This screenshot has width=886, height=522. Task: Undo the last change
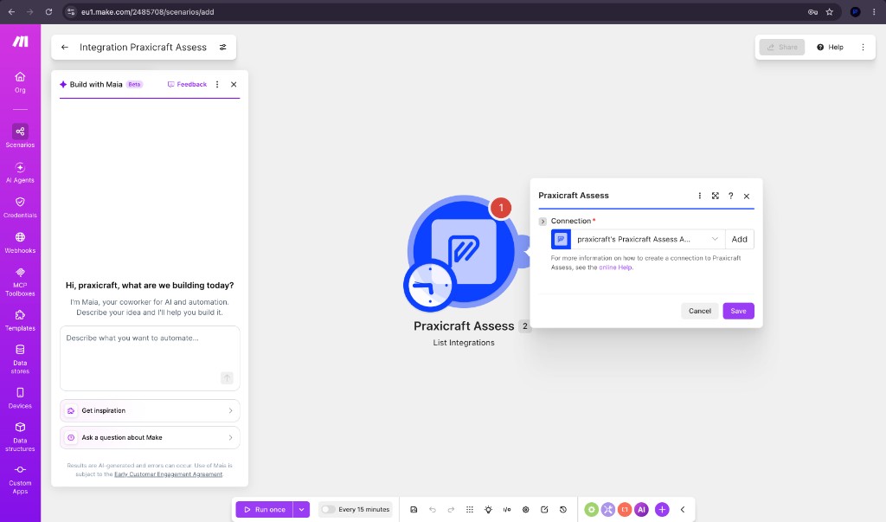pyautogui.click(x=433, y=510)
